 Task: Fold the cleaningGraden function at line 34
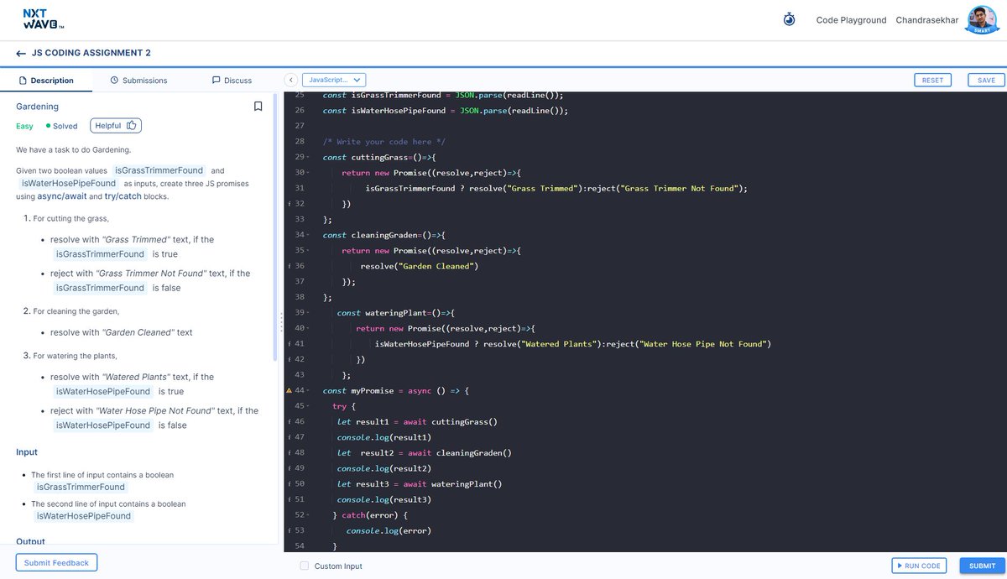click(310, 235)
